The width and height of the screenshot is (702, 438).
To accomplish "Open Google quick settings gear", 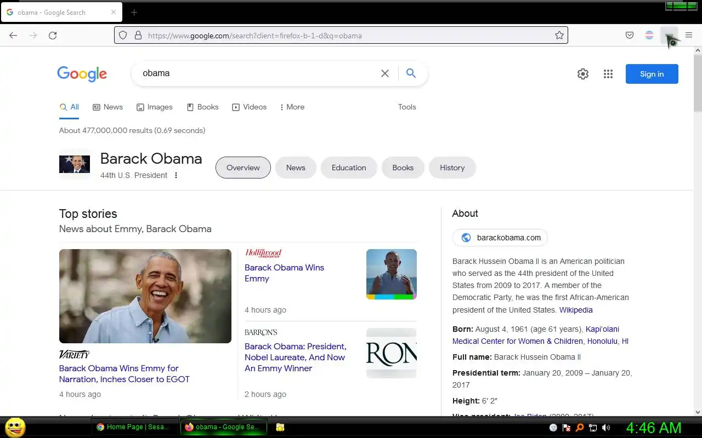I will tap(583, 74).
